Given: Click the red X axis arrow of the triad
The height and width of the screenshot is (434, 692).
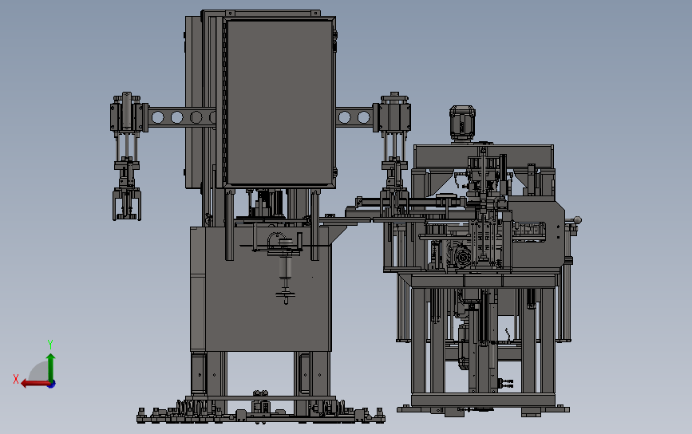Looking at the screenshot, I should (34, 383).
